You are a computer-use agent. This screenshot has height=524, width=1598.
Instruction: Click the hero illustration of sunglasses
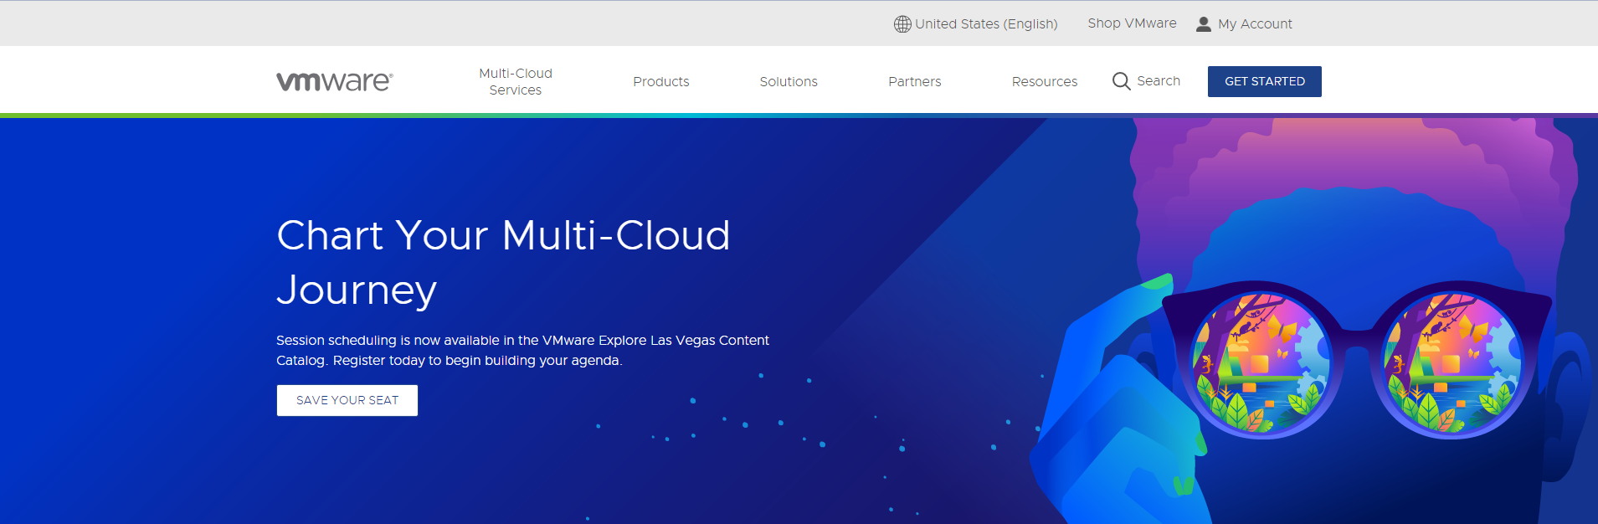1357,359
